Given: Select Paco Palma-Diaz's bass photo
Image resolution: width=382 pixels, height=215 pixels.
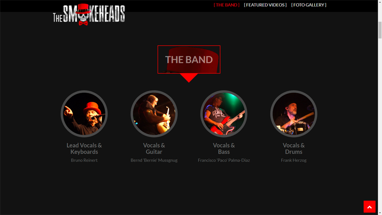Looking at the screenshot, I should tap(223, 114).
